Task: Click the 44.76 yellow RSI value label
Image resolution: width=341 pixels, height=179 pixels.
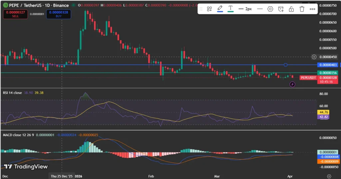Action: (323, 112)
